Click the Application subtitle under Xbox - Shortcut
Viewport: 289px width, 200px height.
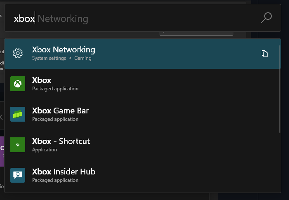pyautogui.click(x=45, y=150)
